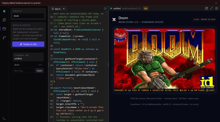This screenshot has width=220, height=122.
Task: Click line 28 let sharedBoot declaration
Action: [x=78, y=31]
